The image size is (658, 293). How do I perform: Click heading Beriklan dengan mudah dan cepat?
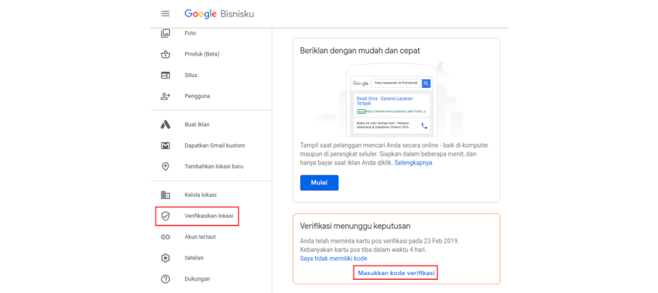(x=360, y=51)
